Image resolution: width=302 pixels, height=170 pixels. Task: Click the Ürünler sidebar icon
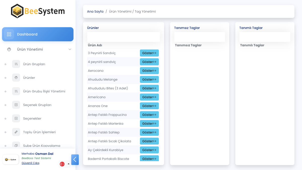16,78
